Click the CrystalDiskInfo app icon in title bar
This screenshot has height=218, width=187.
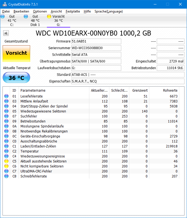[x=5, y=4]
